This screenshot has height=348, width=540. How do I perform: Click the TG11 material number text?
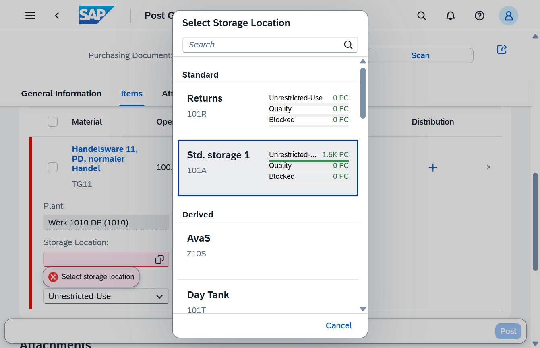coord(82,184)
